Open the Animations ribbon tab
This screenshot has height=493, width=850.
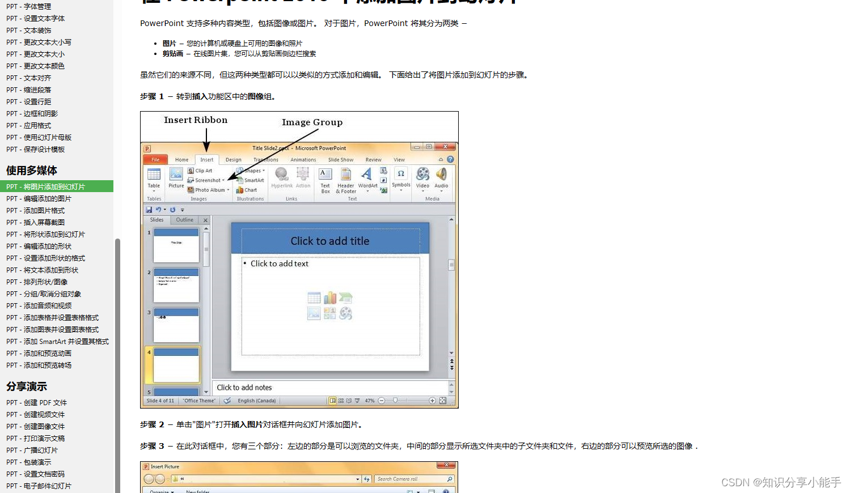[x=303, y=160]
